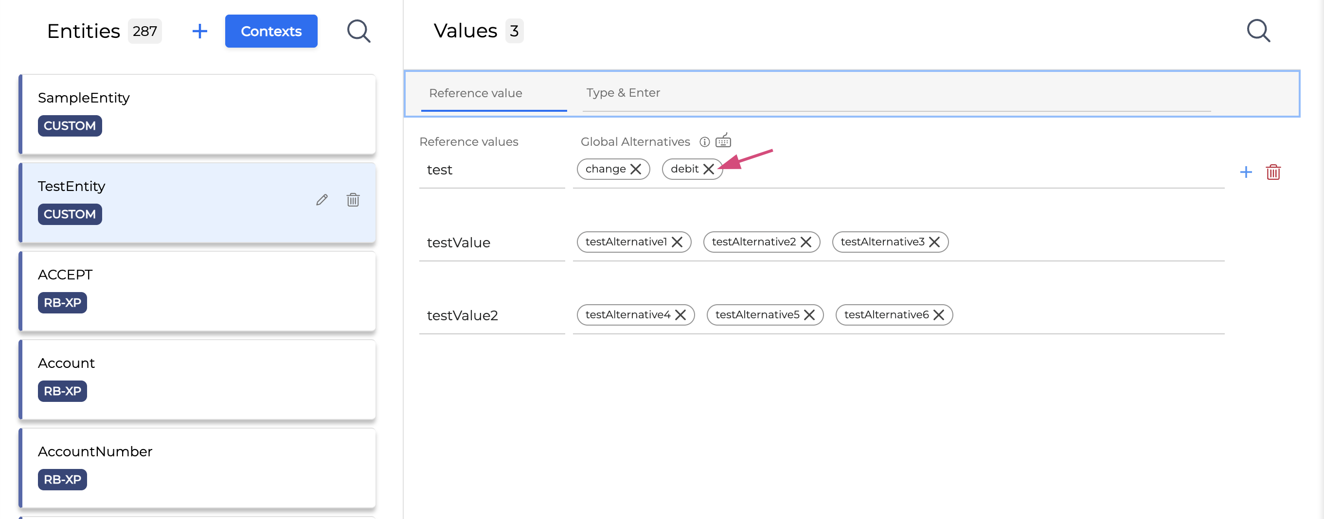The image size is (1324, 519).
Task: Edit TestEntity with the pencil icon
Action: [322, 200]
